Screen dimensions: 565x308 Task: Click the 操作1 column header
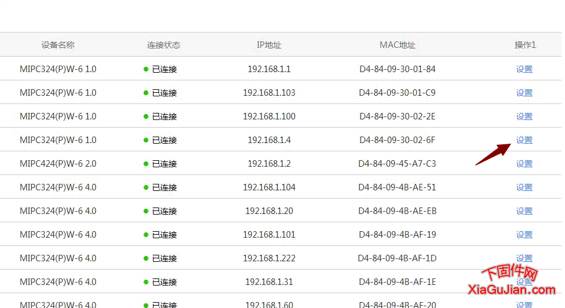pos(525,45)
